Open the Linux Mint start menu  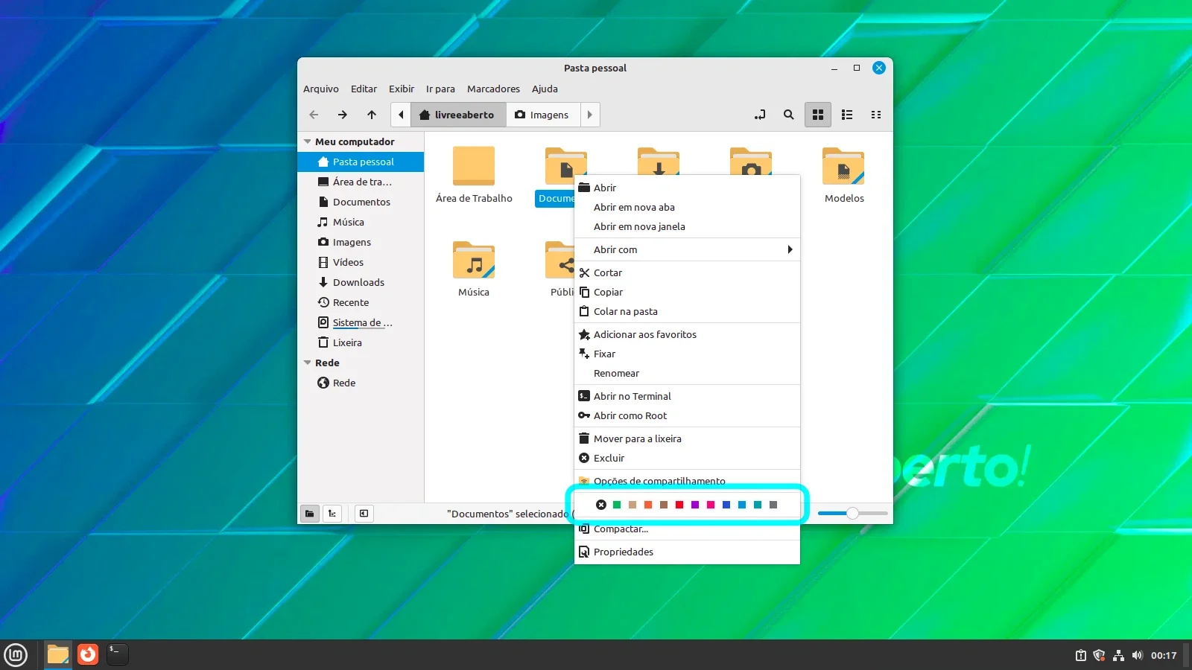(x=16, y=654)
